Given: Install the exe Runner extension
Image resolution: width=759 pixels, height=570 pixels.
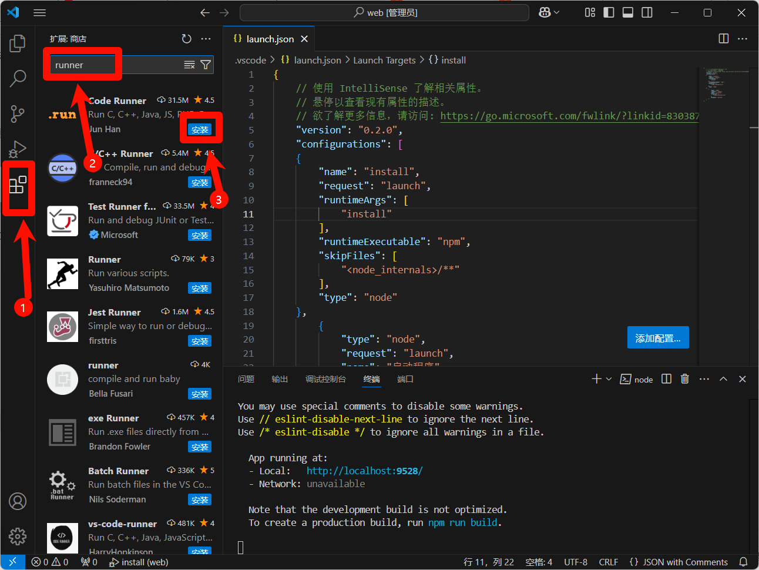Looking at the screenshot, I should click(x=200, y=447).
